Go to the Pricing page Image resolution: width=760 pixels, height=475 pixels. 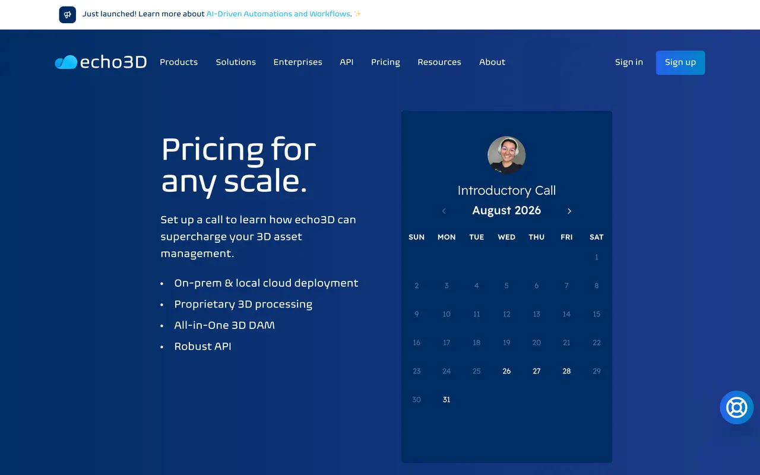[385, 62]
